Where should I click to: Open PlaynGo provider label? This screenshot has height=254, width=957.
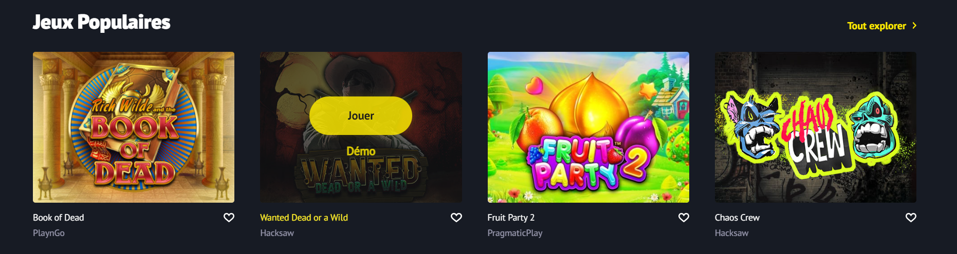pyautogui.click(x=49, y=233)
